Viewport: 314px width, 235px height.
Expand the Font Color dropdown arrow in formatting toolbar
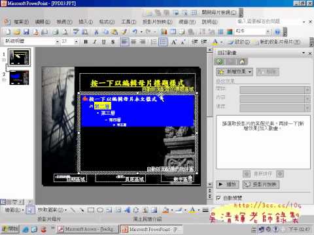[221, 42]
